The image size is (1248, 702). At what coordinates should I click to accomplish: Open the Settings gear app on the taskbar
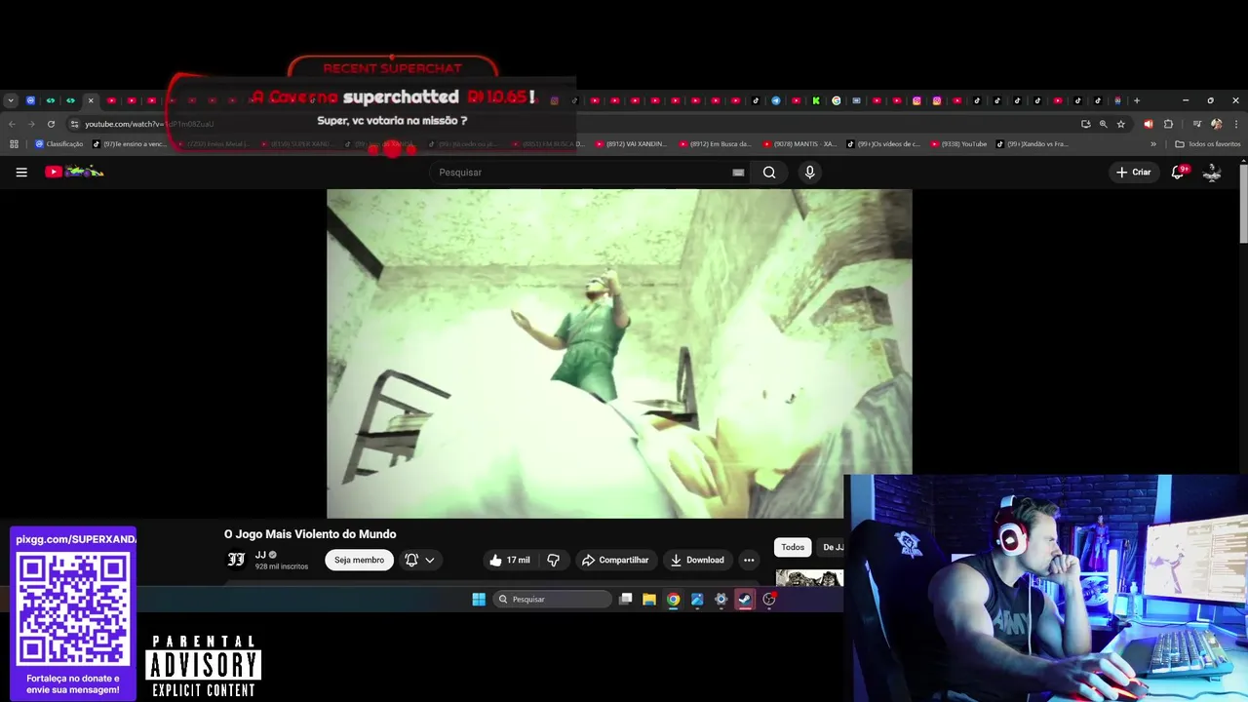(721, 600)
